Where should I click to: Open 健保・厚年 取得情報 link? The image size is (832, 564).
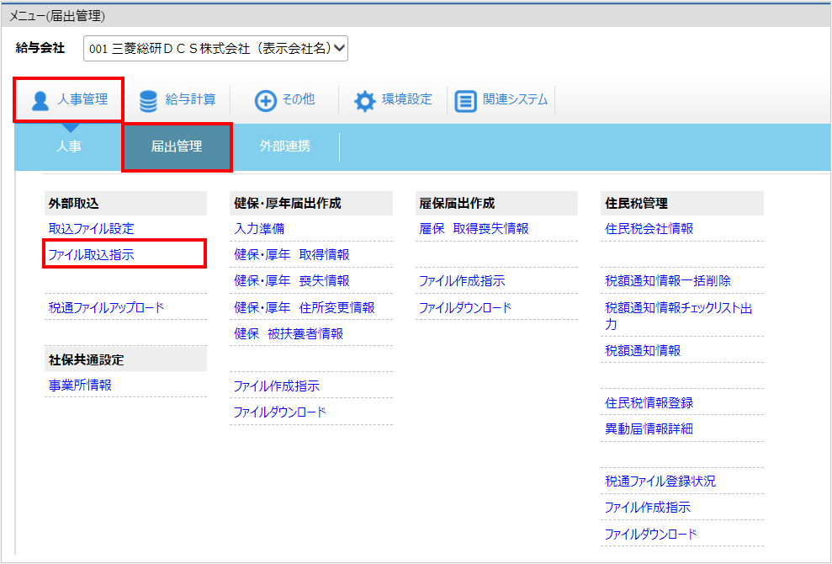click(292, 255)
